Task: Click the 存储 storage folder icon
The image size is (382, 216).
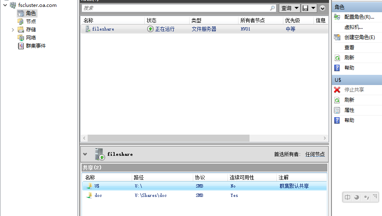Action: pos(21,29)
